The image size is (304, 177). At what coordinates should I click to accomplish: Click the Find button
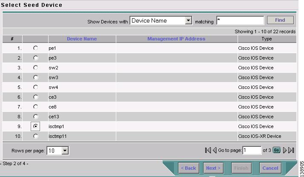pyautogui.click(x=280, y=20)
